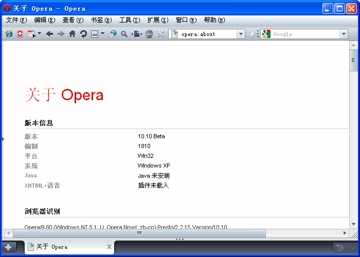Open the Google search engine dropdown
The height and width of the screenshot is (257, 360).
pos(344,34)
